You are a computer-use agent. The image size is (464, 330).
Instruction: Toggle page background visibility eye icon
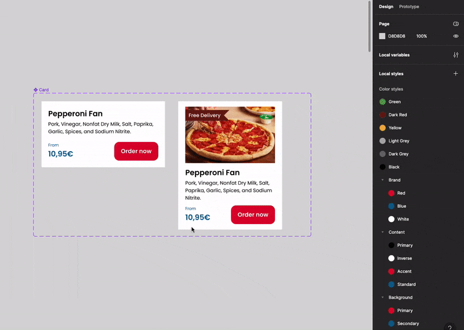[456, 36]
